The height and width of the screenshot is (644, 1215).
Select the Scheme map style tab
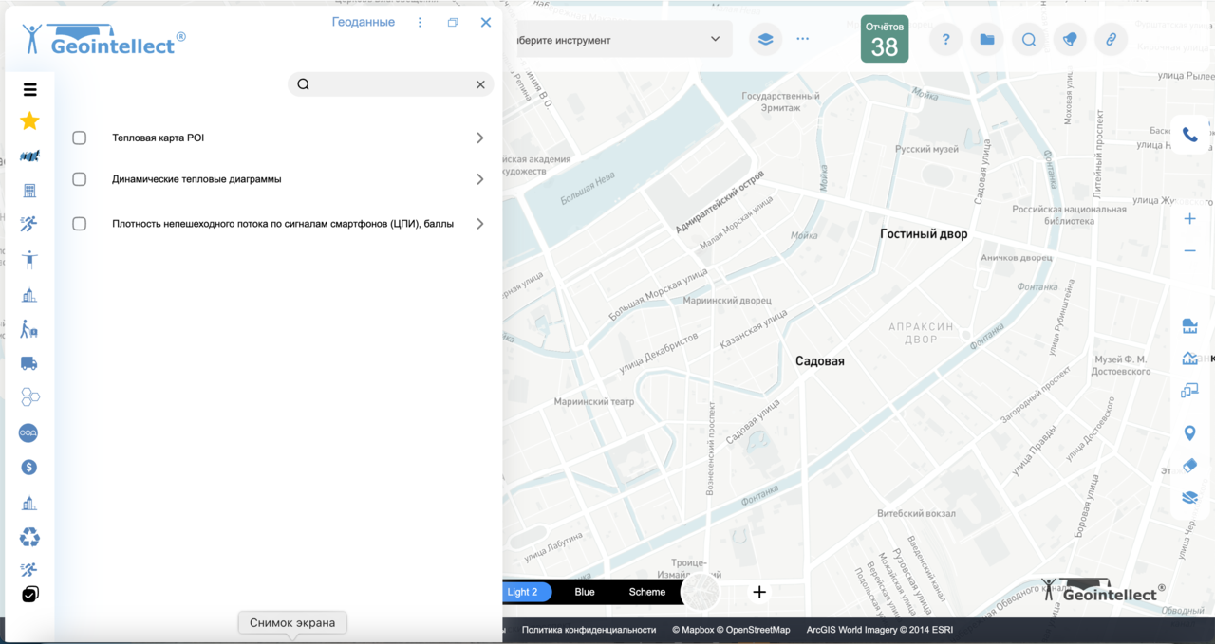647,592
